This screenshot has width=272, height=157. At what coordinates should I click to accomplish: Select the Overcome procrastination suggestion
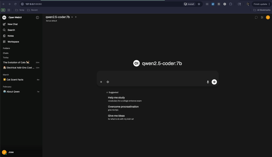[123, 108]
